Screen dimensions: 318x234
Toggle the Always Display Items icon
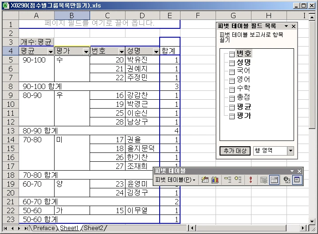(274, 179)
